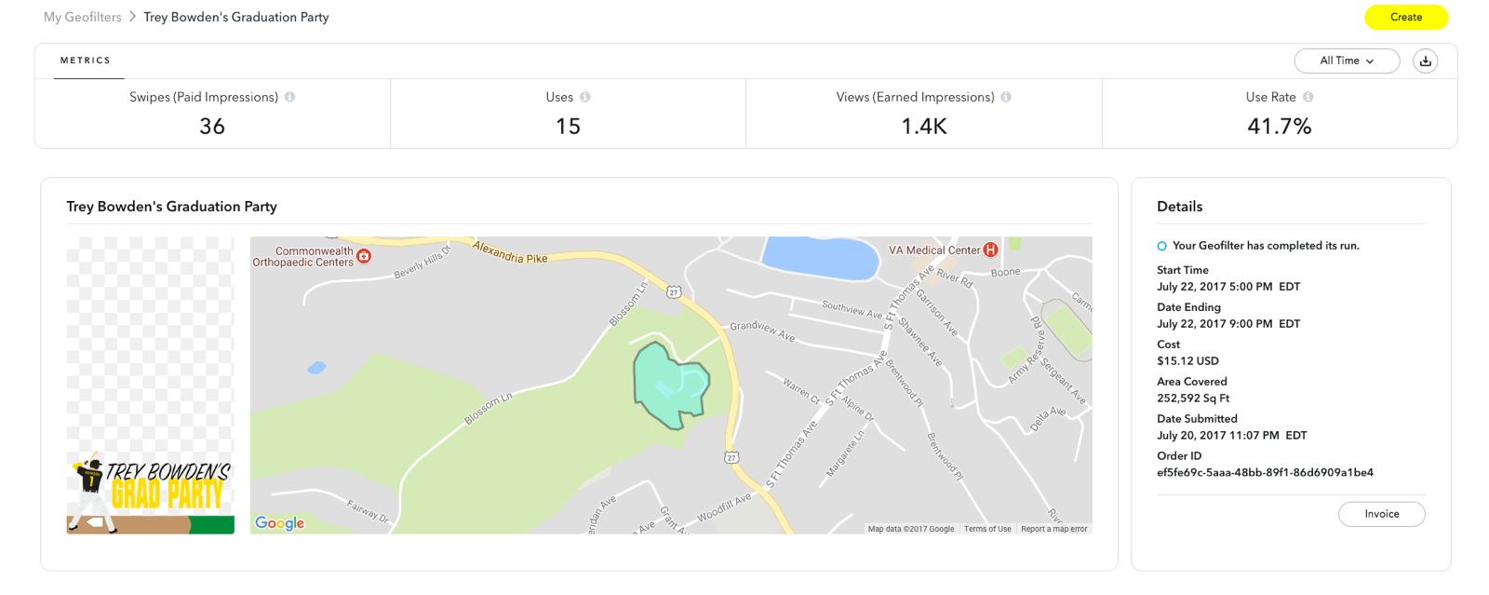Viewport: 1489px width, 595px height.
Task: Click the Grad Party geofilter preview thumbnail
Action: pos(151,385)
